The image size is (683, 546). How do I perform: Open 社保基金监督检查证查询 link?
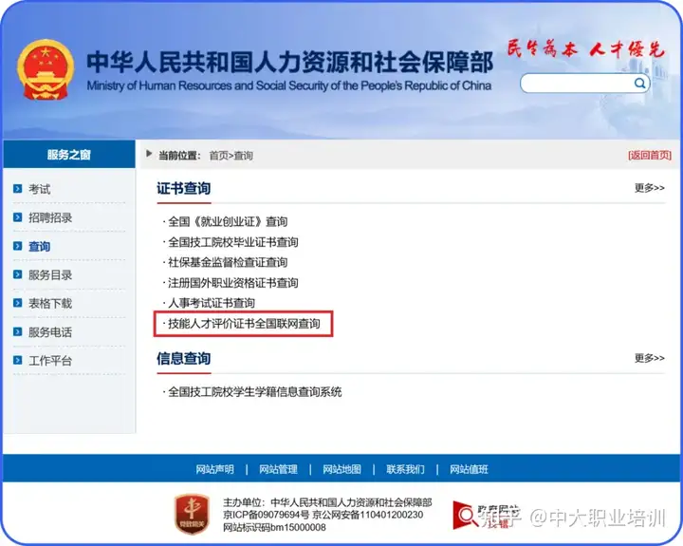[228, 262]
